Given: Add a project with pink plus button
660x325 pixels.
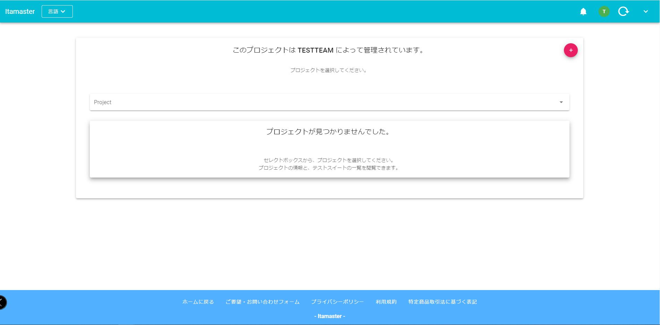Looking at the screenshot, I should 571,50.
